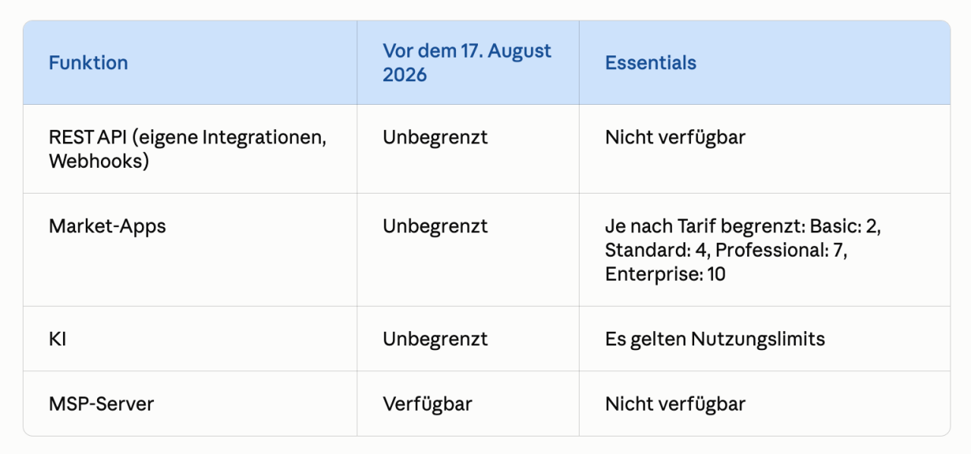
Task: Click the 'Es gelten Nutzungslimits' cell
Action: 765,339
